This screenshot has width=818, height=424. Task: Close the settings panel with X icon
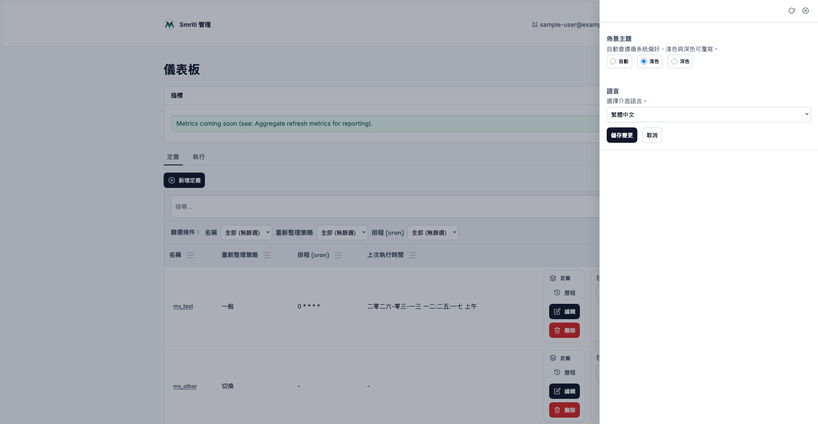[806, 11]
